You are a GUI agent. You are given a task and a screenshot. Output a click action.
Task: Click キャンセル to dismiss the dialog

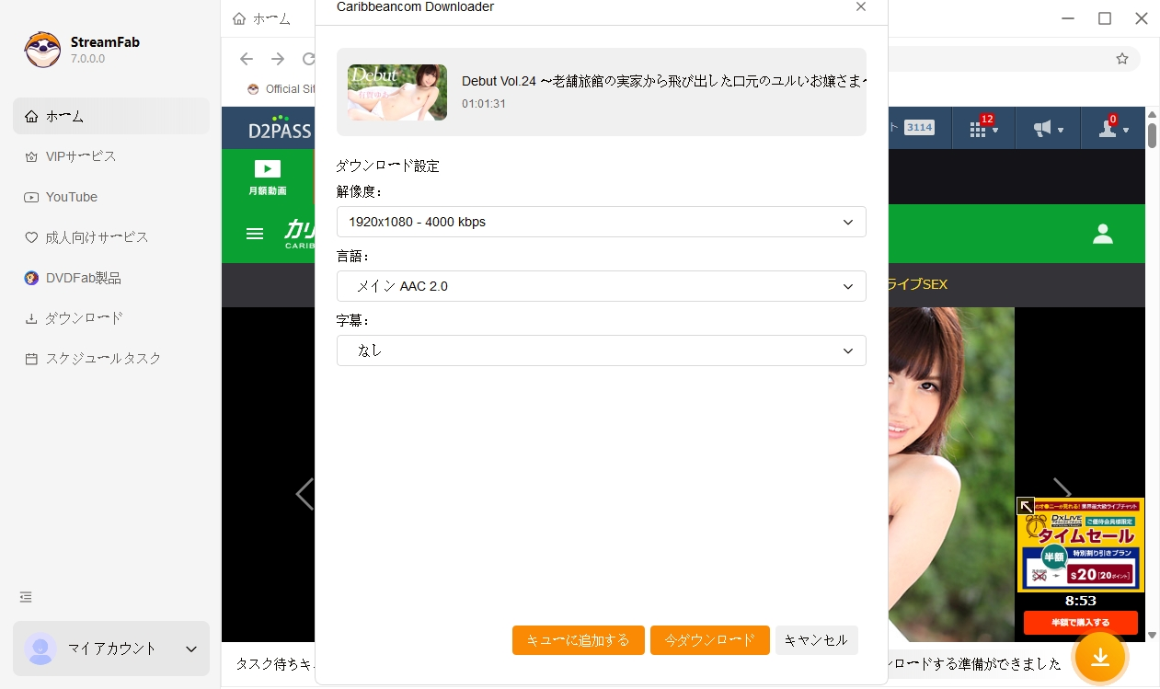(816, 640)
